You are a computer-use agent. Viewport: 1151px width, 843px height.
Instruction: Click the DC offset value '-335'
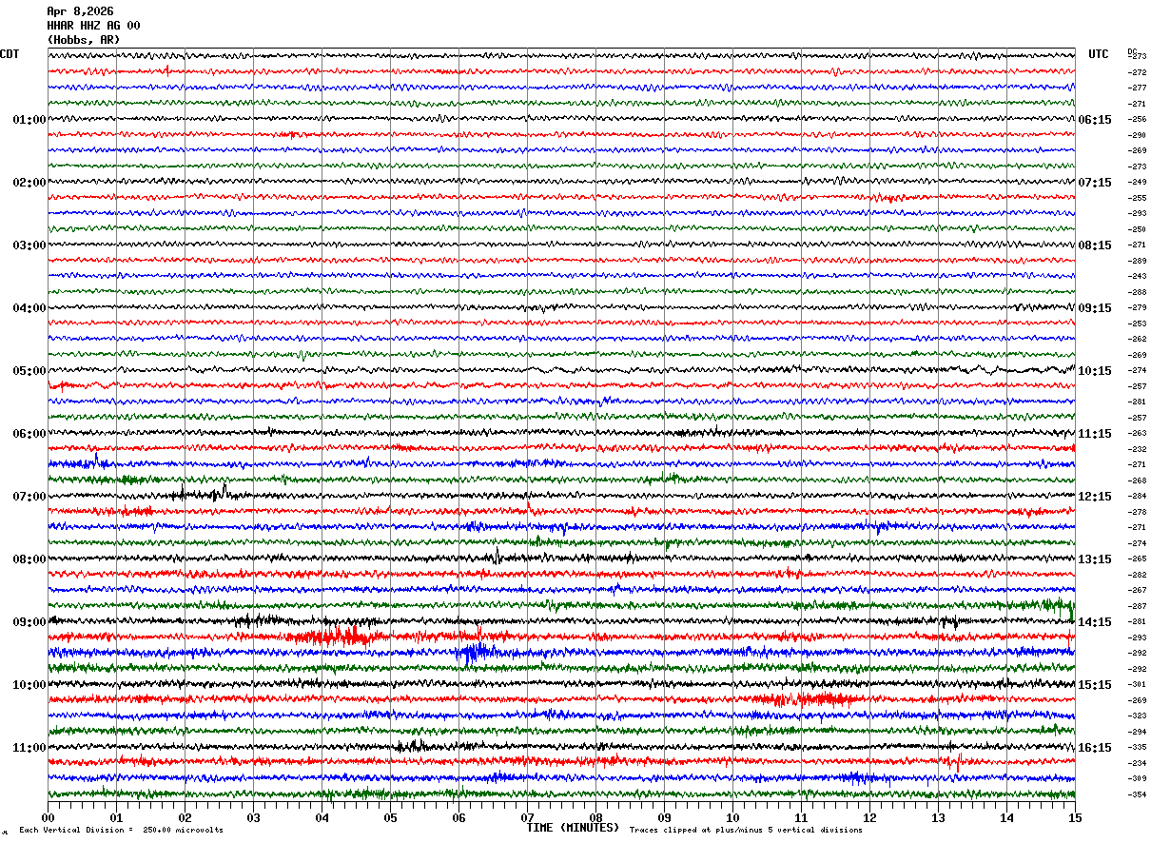[1137, 748]
